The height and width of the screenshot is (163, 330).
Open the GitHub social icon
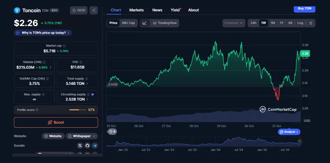[x=87, y=145]
